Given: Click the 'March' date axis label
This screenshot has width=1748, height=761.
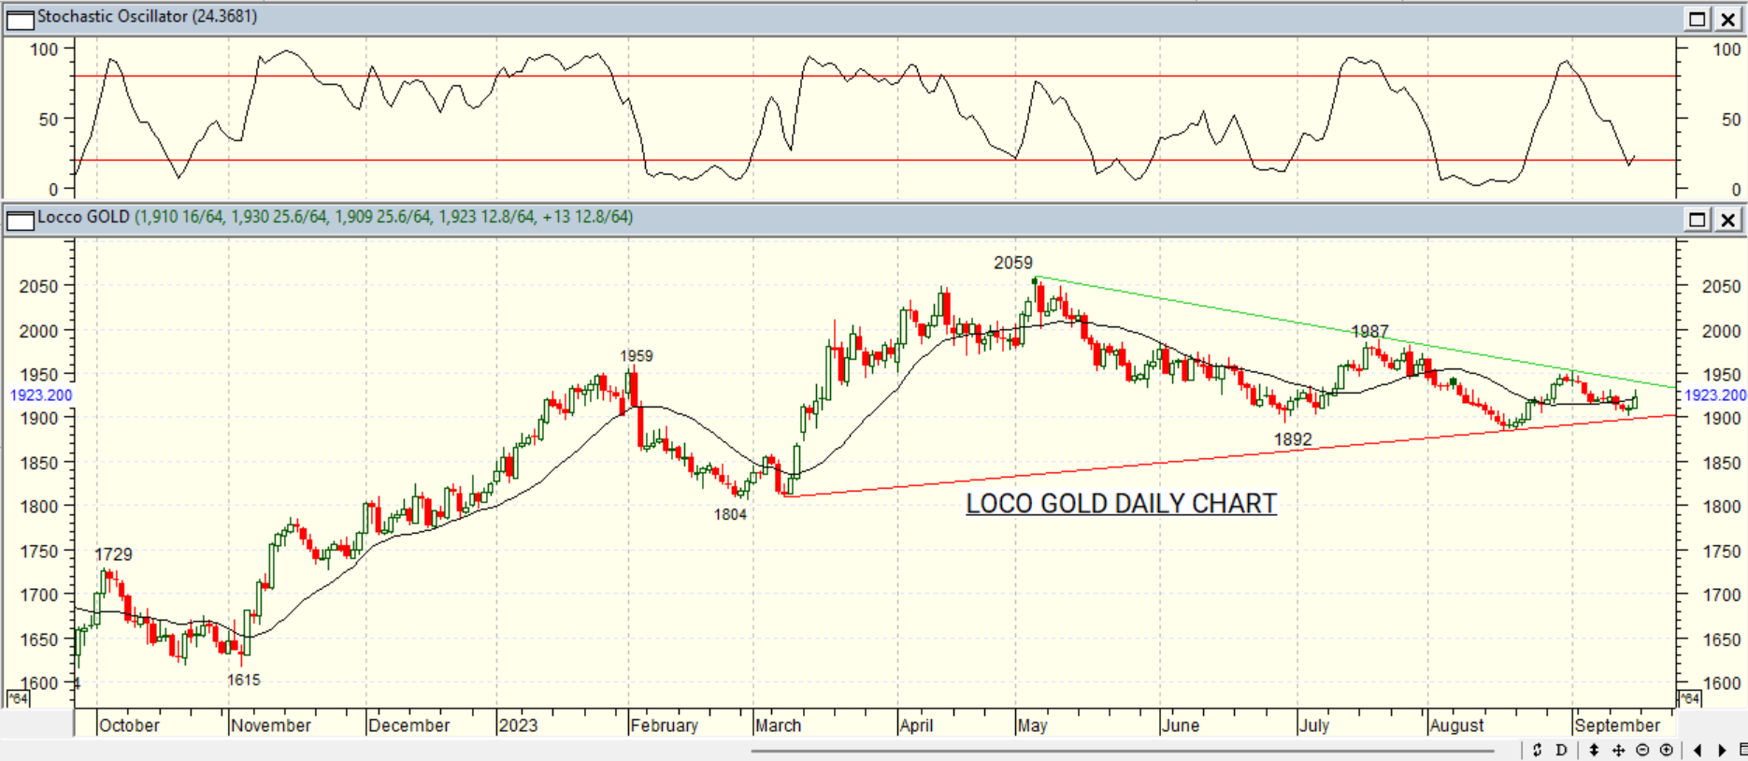Looking at the screenshot, I should click(x=778, y=725).
